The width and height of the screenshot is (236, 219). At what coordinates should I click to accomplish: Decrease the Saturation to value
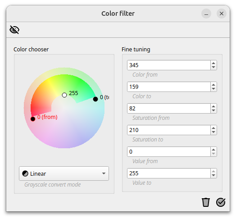coord(213,132)
